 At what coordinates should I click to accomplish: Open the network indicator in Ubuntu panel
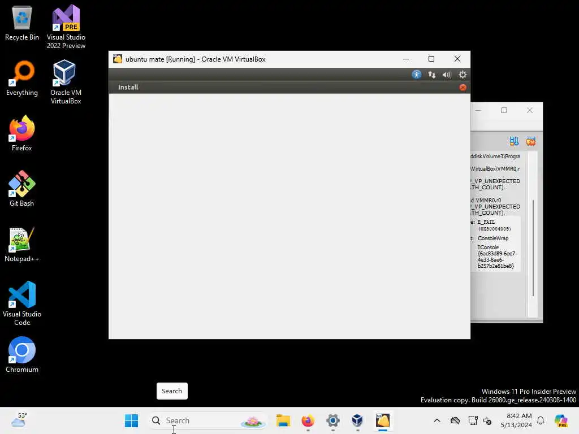coord(431,75)
